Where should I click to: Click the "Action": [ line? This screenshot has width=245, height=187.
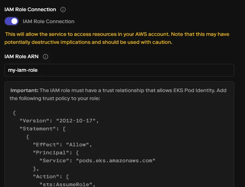51,177
